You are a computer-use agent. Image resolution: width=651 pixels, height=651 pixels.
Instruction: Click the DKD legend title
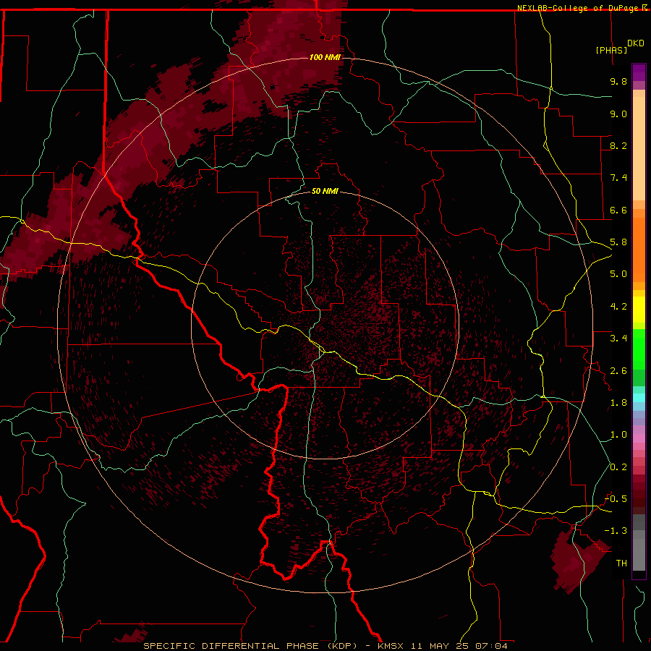(635, 43)
